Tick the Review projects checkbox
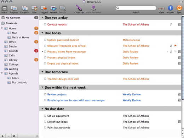The width and height of the screenshot is (184, 138). [45, 94]
